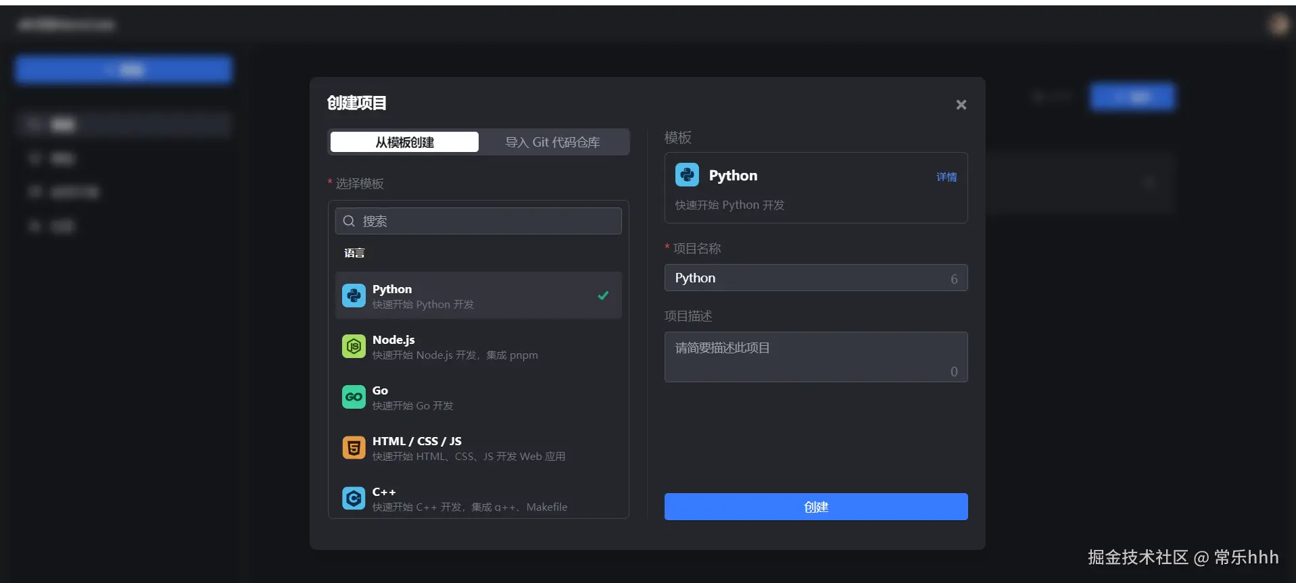Open 详情 link for Python template
The image size is (1296, 583).
(x=946, y=177)
